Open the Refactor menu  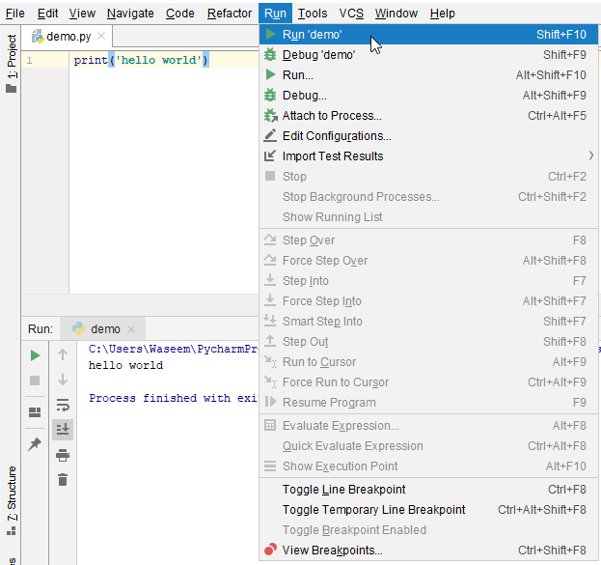point(230,14)
